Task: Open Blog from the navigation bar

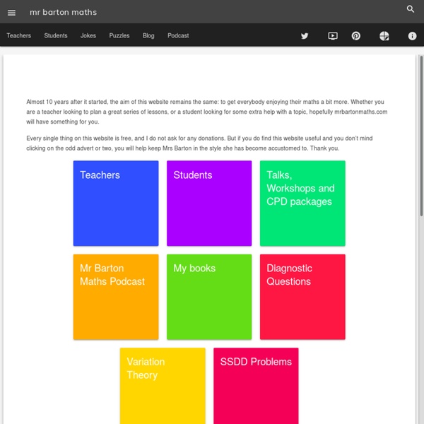Action: click(148, 35)
